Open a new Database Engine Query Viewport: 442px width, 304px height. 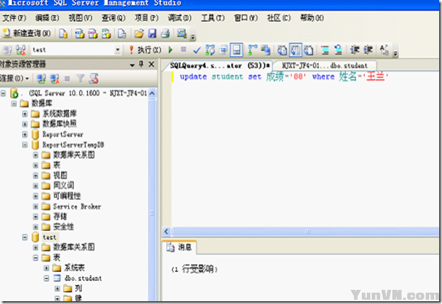tap(63, 34)
